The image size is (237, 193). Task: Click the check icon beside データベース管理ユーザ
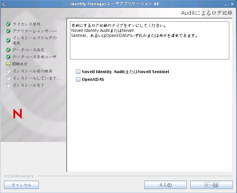8,57
